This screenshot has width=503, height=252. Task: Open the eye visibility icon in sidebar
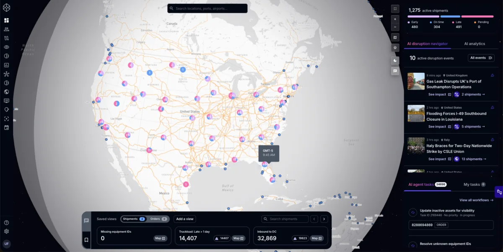(x=6, y=47)
